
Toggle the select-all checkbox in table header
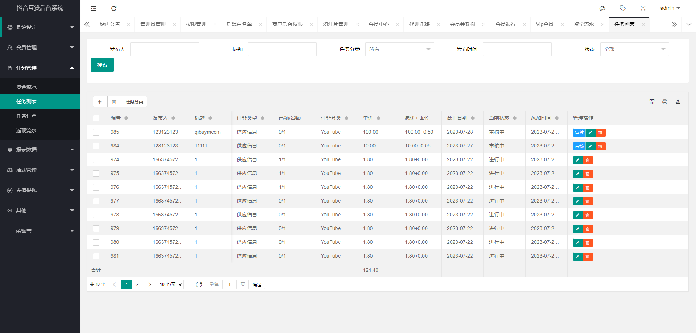click(96, 118)
